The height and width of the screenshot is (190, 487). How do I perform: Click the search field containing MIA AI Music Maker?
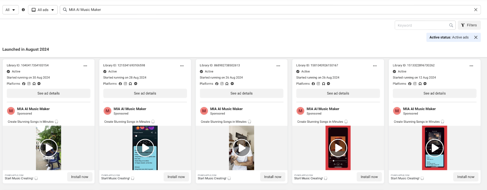click(270, 10)
